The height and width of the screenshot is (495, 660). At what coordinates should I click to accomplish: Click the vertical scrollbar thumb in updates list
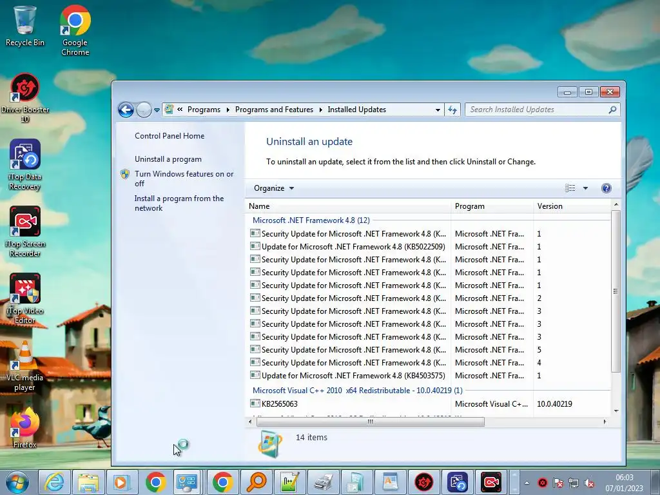pos(616,291)
